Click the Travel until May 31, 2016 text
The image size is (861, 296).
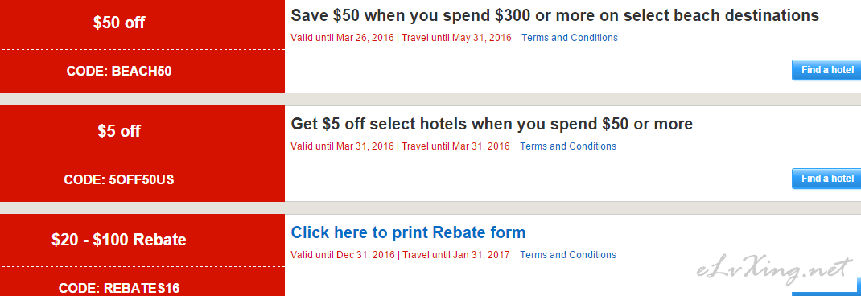pos(455,38)
